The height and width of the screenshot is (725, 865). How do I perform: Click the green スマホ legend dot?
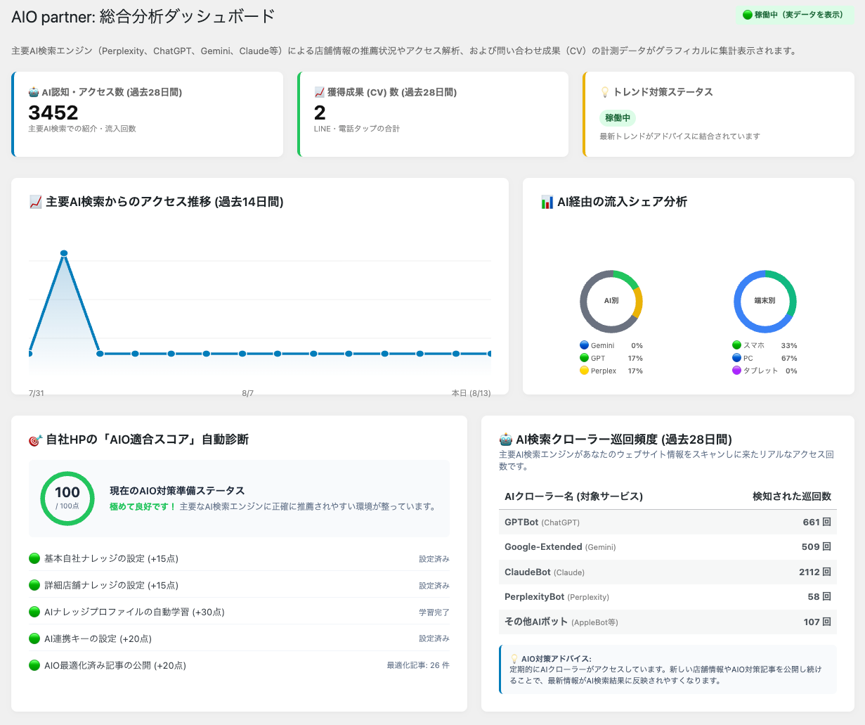pyautogui.click(x=736, y=345)
